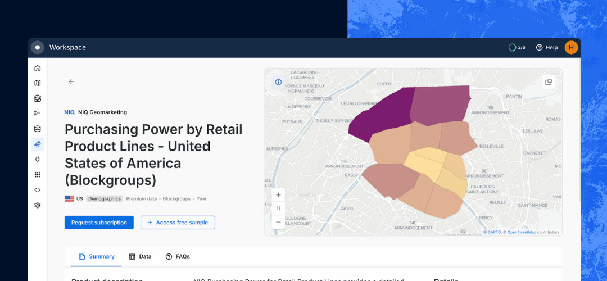Open the 3/6 onboarding progress indicator
The width and height of the screenshot is (607, 281).
point(517,48)
